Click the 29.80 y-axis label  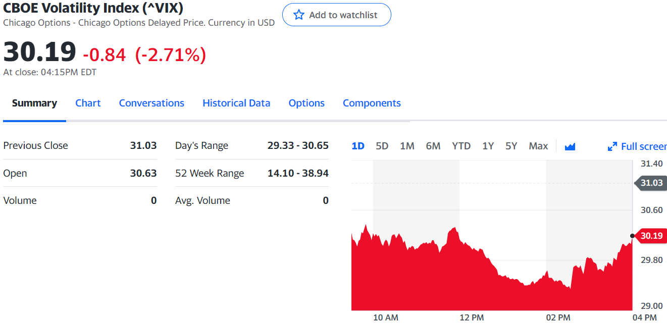point(651,260)
